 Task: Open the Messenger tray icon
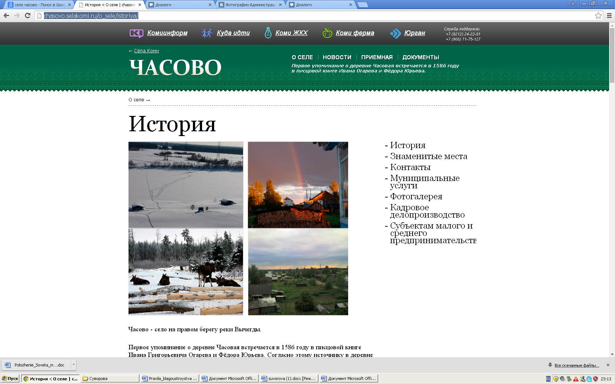click(x=582, y=379)
